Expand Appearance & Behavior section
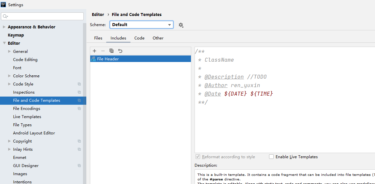The image size is (375, 184). 4,27
